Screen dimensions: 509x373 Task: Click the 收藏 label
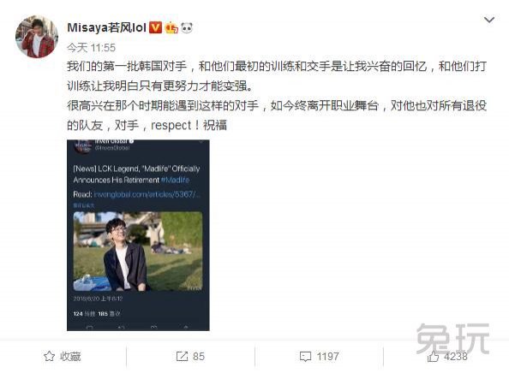[x=70, y=357]
